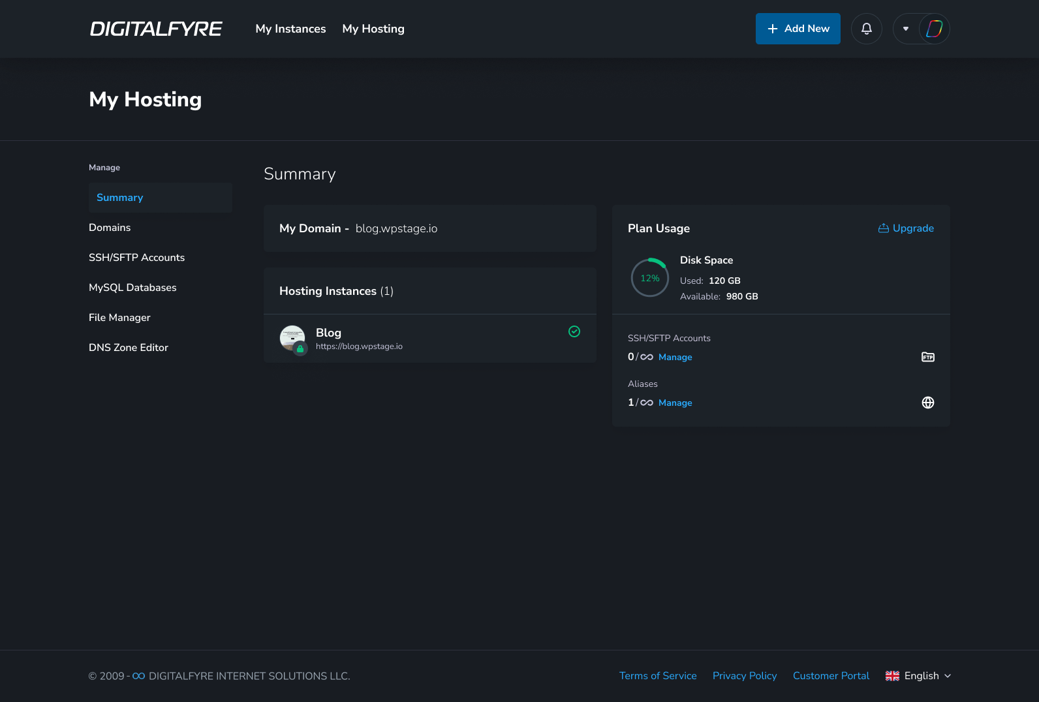The image size is (1039, 702).
Task: Click the Blog instance thumbnail
Action: (292, 337)
